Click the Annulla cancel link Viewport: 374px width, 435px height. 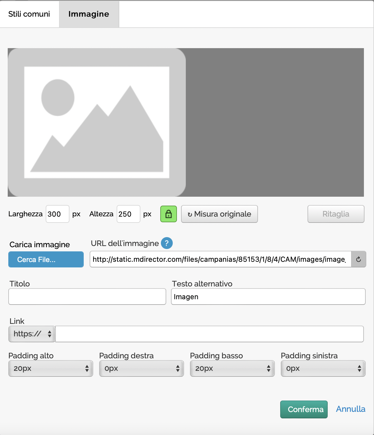coord(351,409)
